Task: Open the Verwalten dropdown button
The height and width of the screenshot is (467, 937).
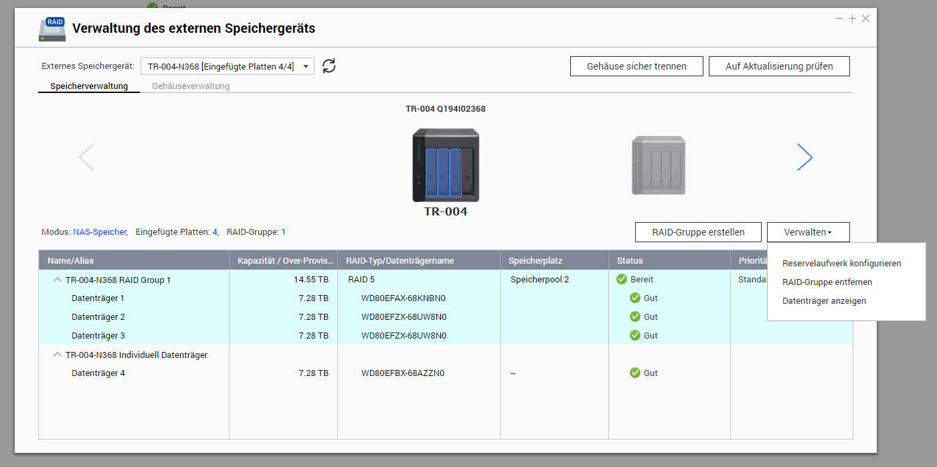Action: (808, 232)
